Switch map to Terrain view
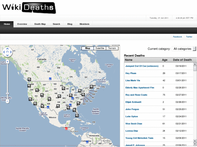This screenshot has width=197, height=147. click(112, 48)
